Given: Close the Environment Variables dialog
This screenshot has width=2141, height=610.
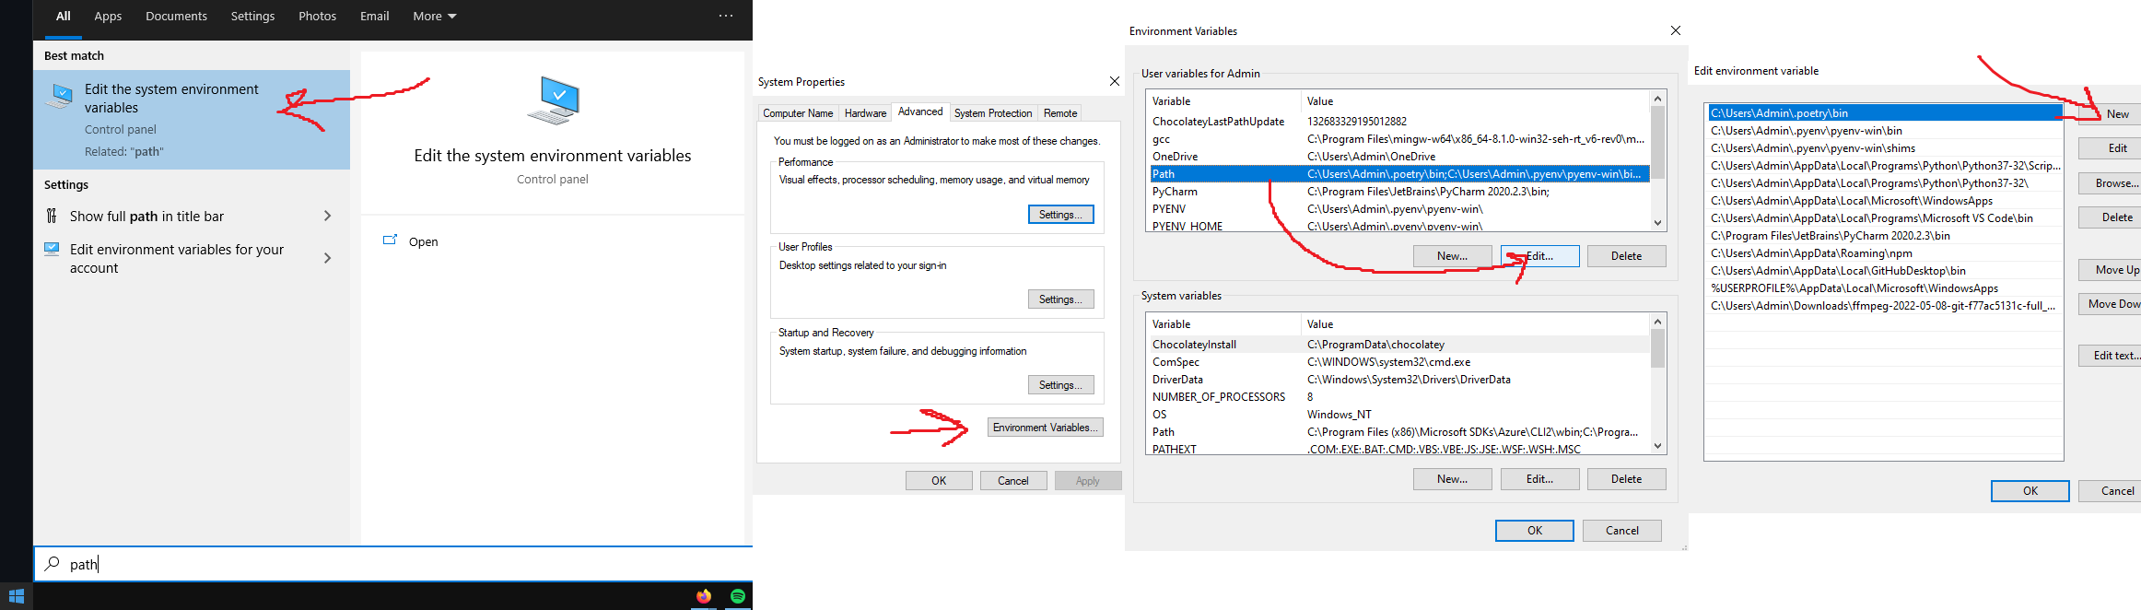Looking at the screenshot, I should [x=1676, y=30].
